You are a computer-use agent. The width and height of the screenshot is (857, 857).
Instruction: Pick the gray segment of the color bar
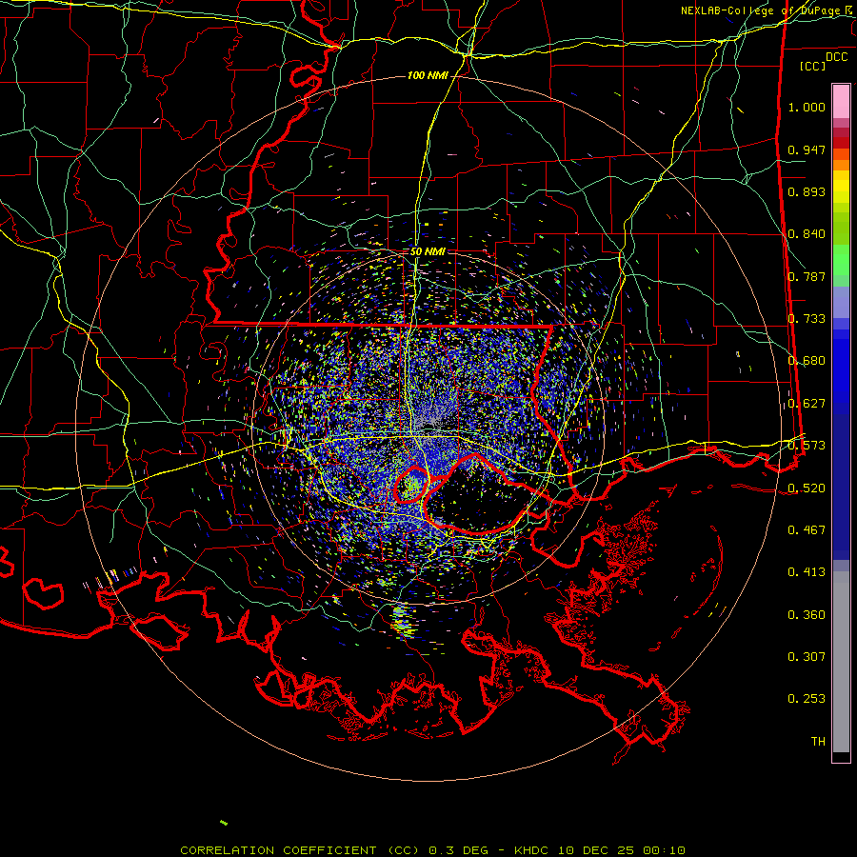click(x=841, y=662)
